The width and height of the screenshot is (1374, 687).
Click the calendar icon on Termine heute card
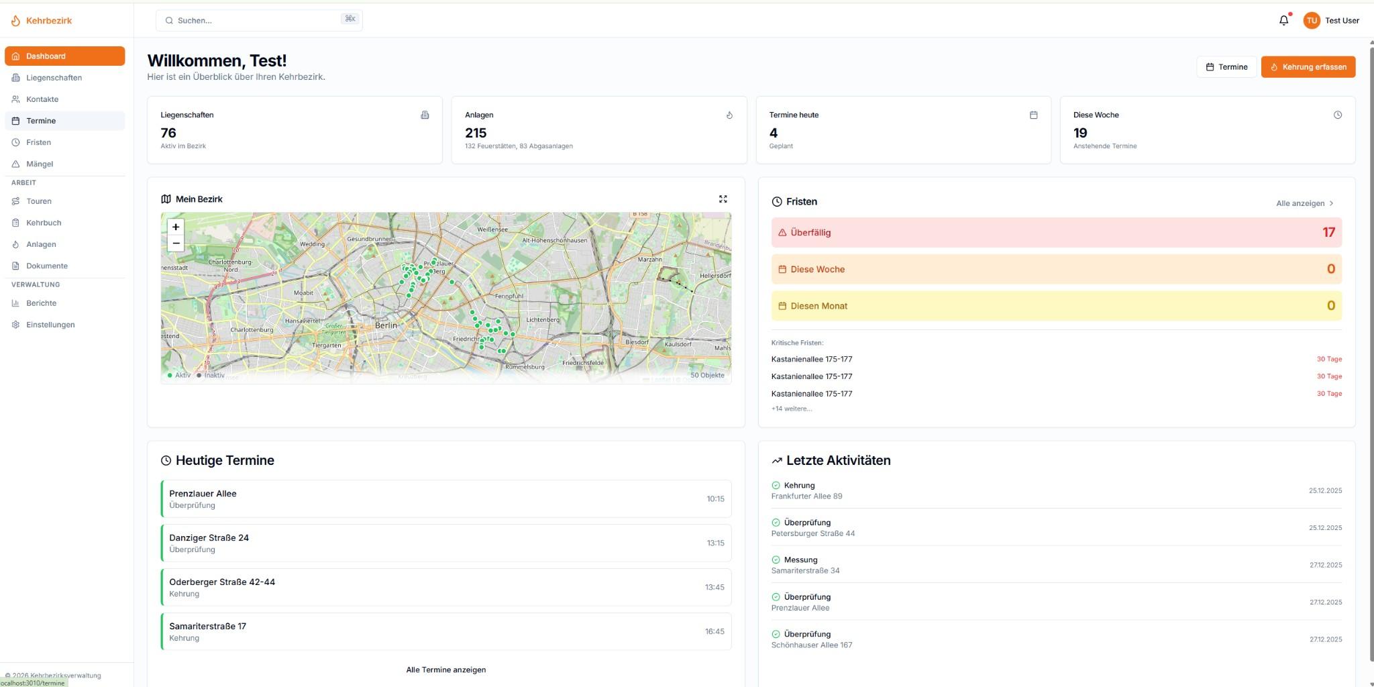click(x=1033, y=115)
